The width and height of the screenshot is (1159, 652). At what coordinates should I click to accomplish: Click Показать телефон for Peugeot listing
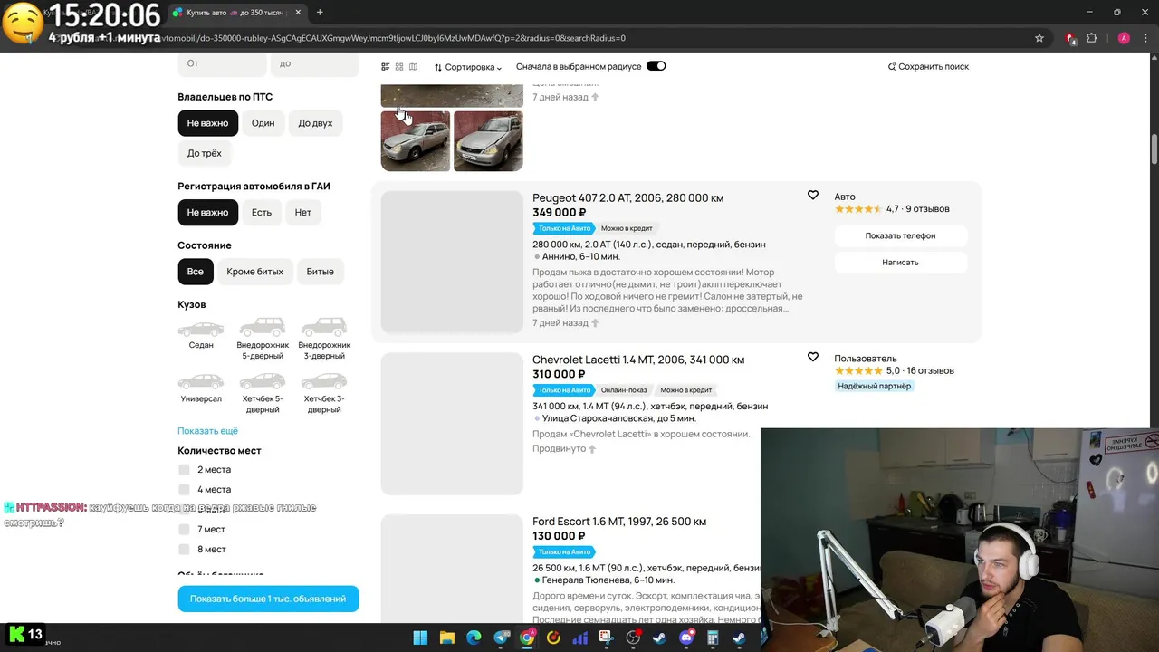coord(900,235)
